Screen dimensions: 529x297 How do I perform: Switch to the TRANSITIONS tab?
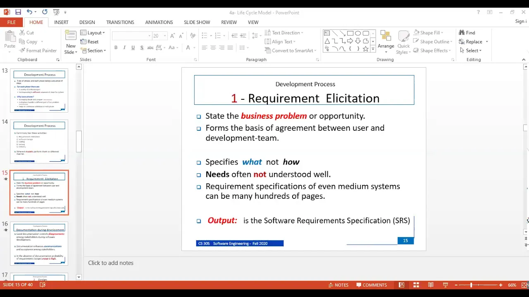[120, 22]
